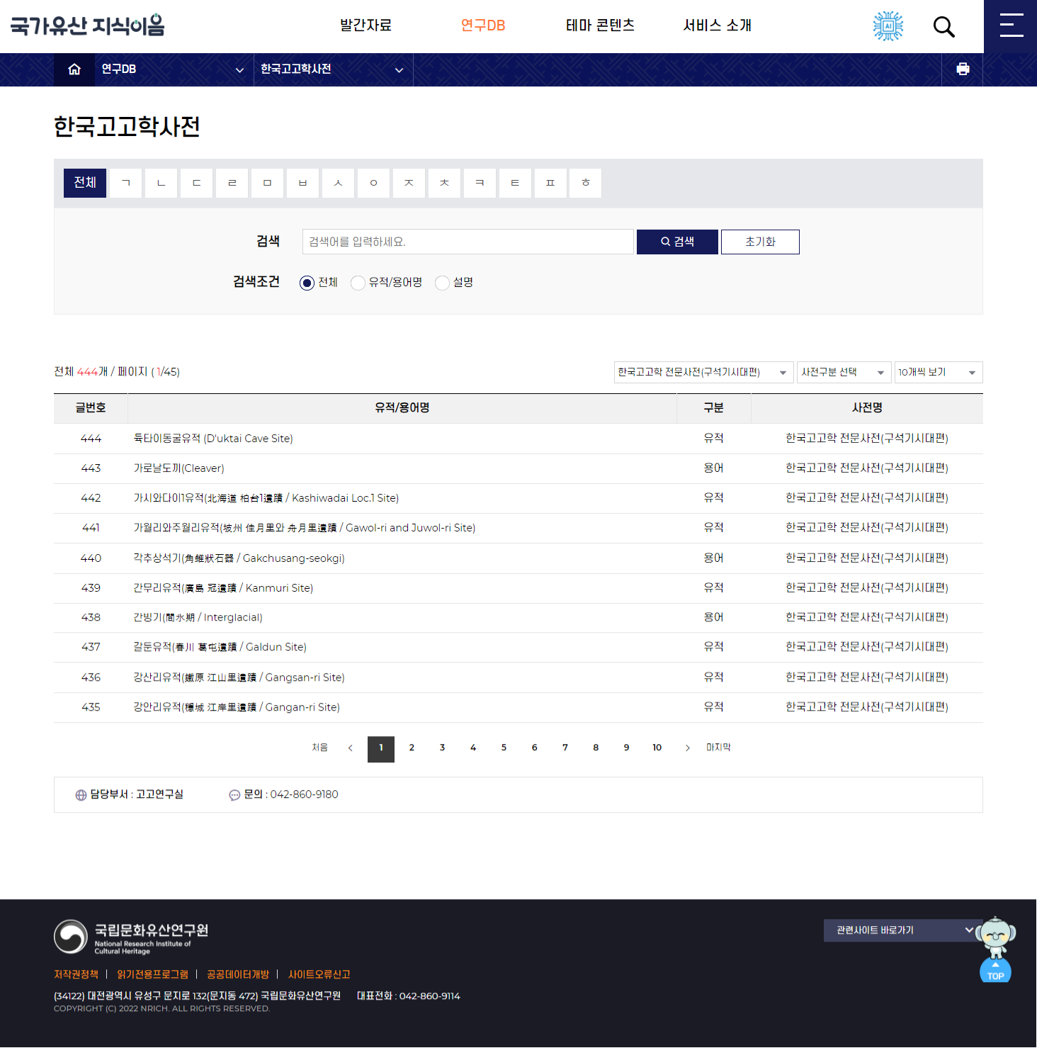The height and width of the screenshot is (1048, 1037).
Task: Click the printer icon
Action: click(x=962, y=69)
